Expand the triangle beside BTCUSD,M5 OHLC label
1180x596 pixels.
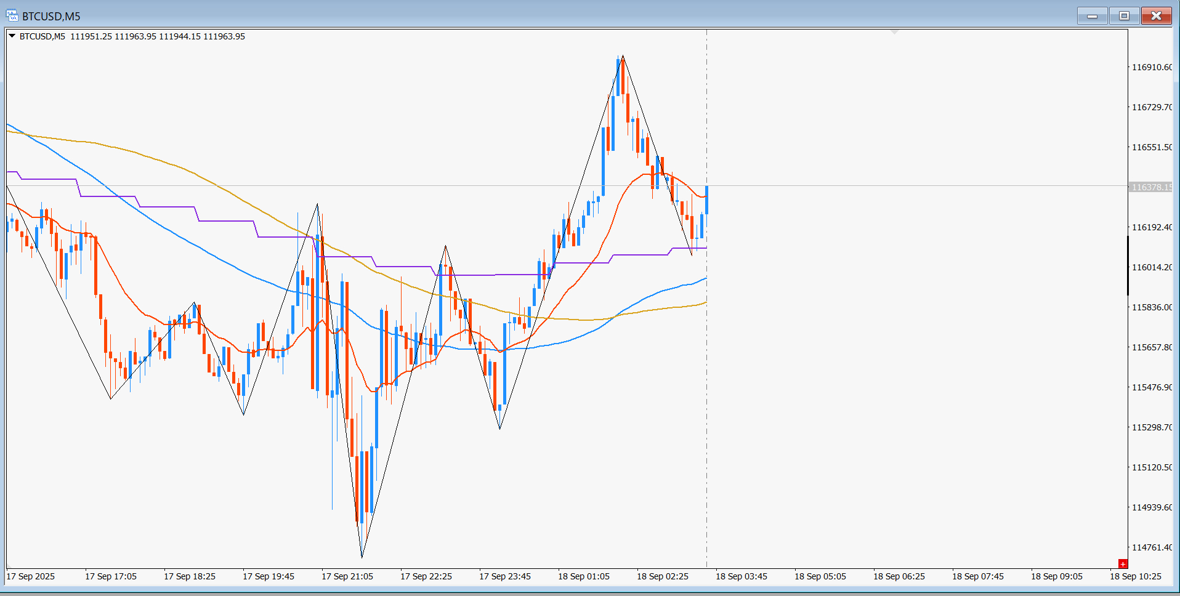(12, 36)
